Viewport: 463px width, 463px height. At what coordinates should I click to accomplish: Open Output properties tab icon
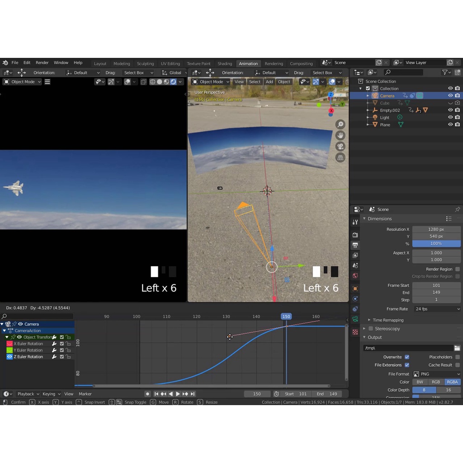pos(355,245)
